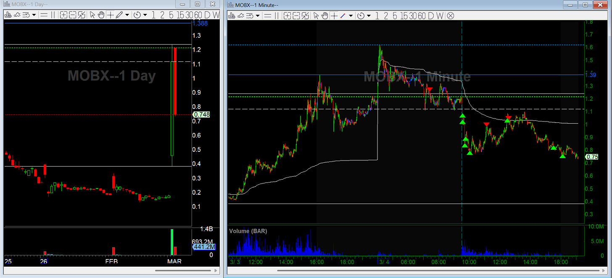The height and width of the screenshot is (278, 612).
Task: Expand clock dropdown arrow in Minute window
Action: tap(369, 16)
